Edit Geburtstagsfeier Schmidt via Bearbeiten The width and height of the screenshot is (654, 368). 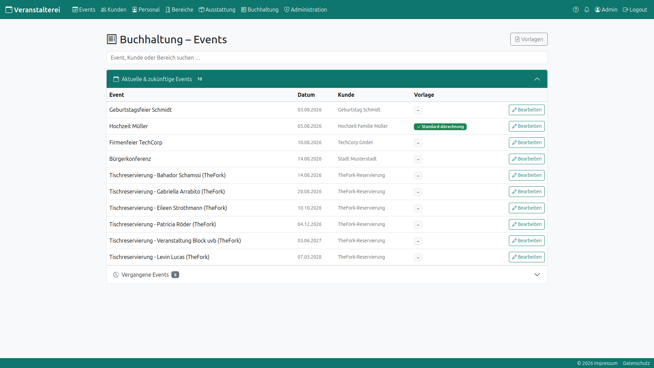527,110
